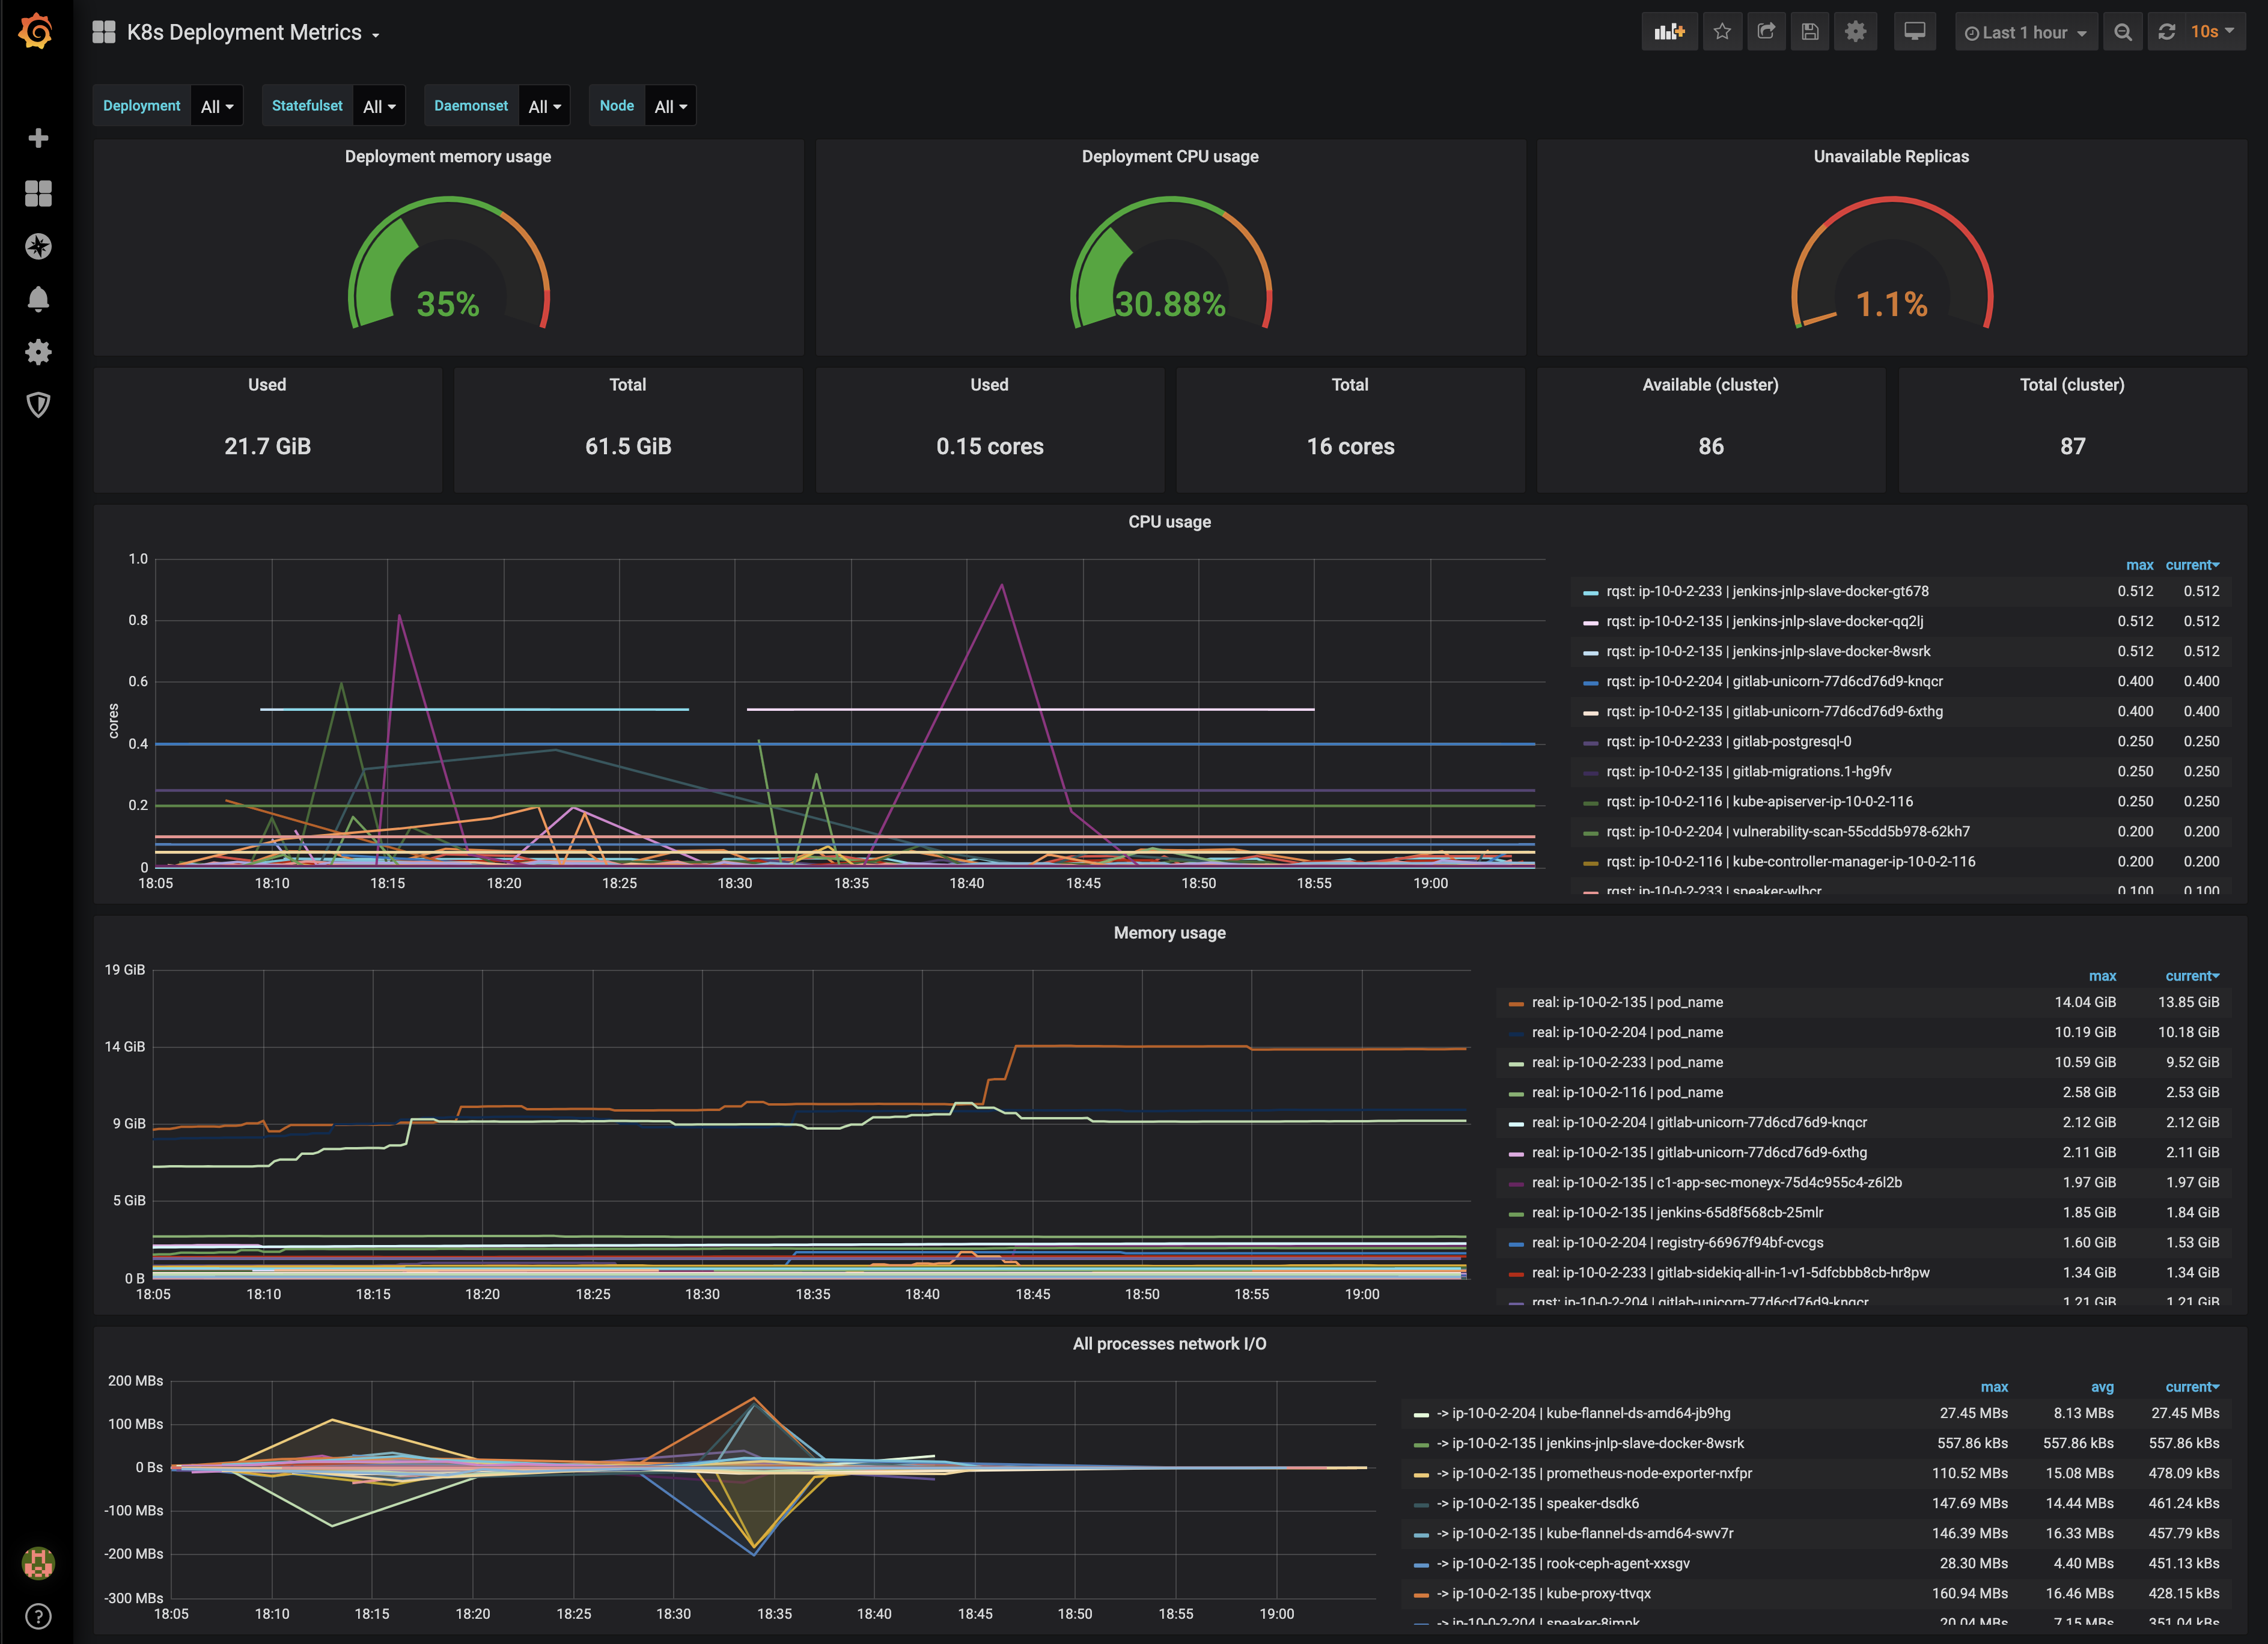Viewport: 2268px width, 1644px height.
Task: Open the 10s refresh interval dropdown
Action: pos(2212,32)
